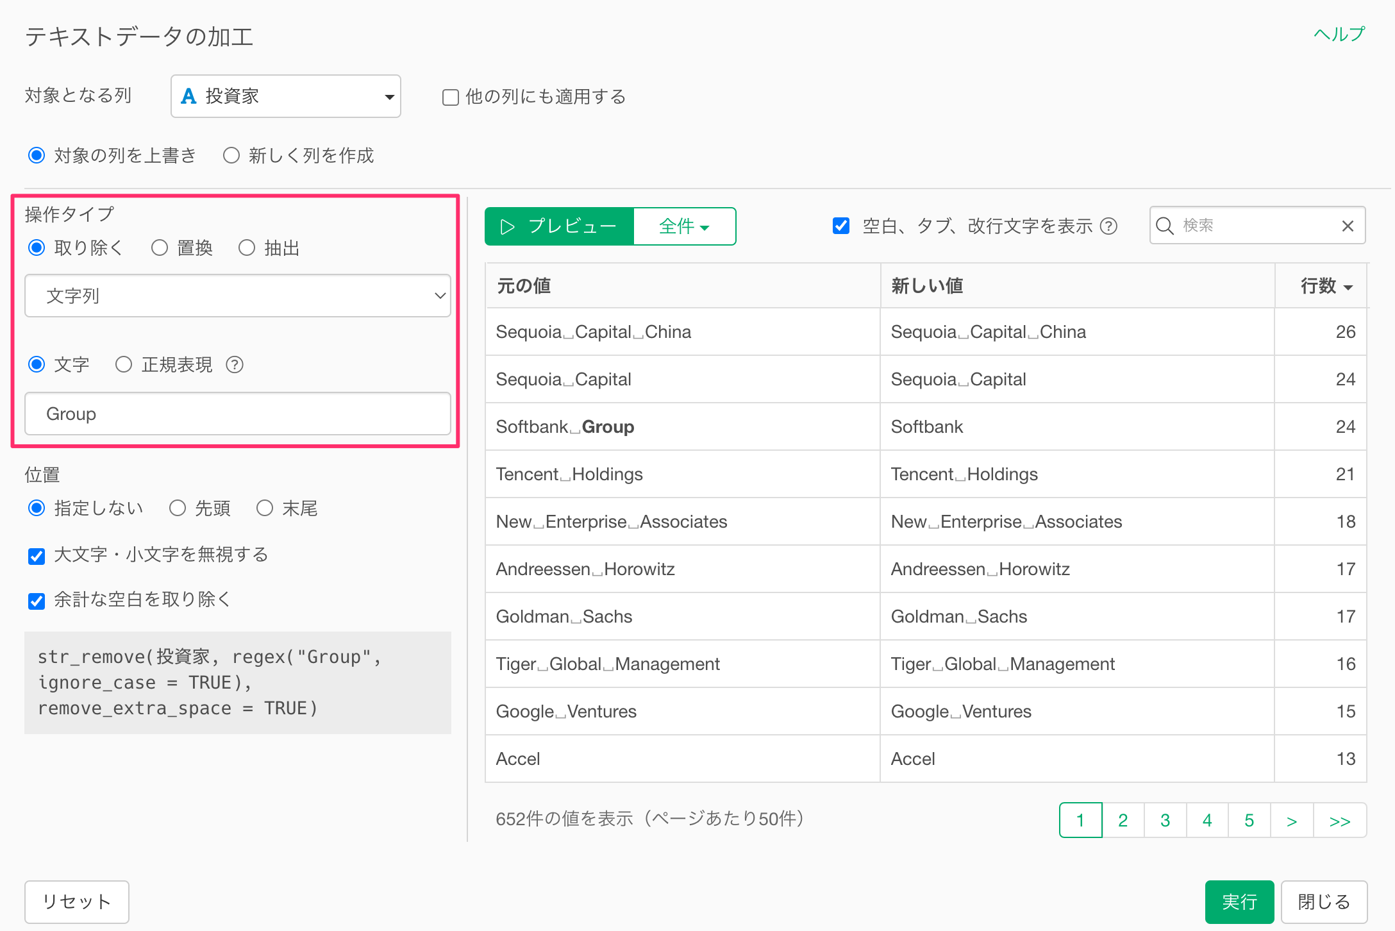
Task: Select 文字 match mode radio
Action: (x=37, y=364)
